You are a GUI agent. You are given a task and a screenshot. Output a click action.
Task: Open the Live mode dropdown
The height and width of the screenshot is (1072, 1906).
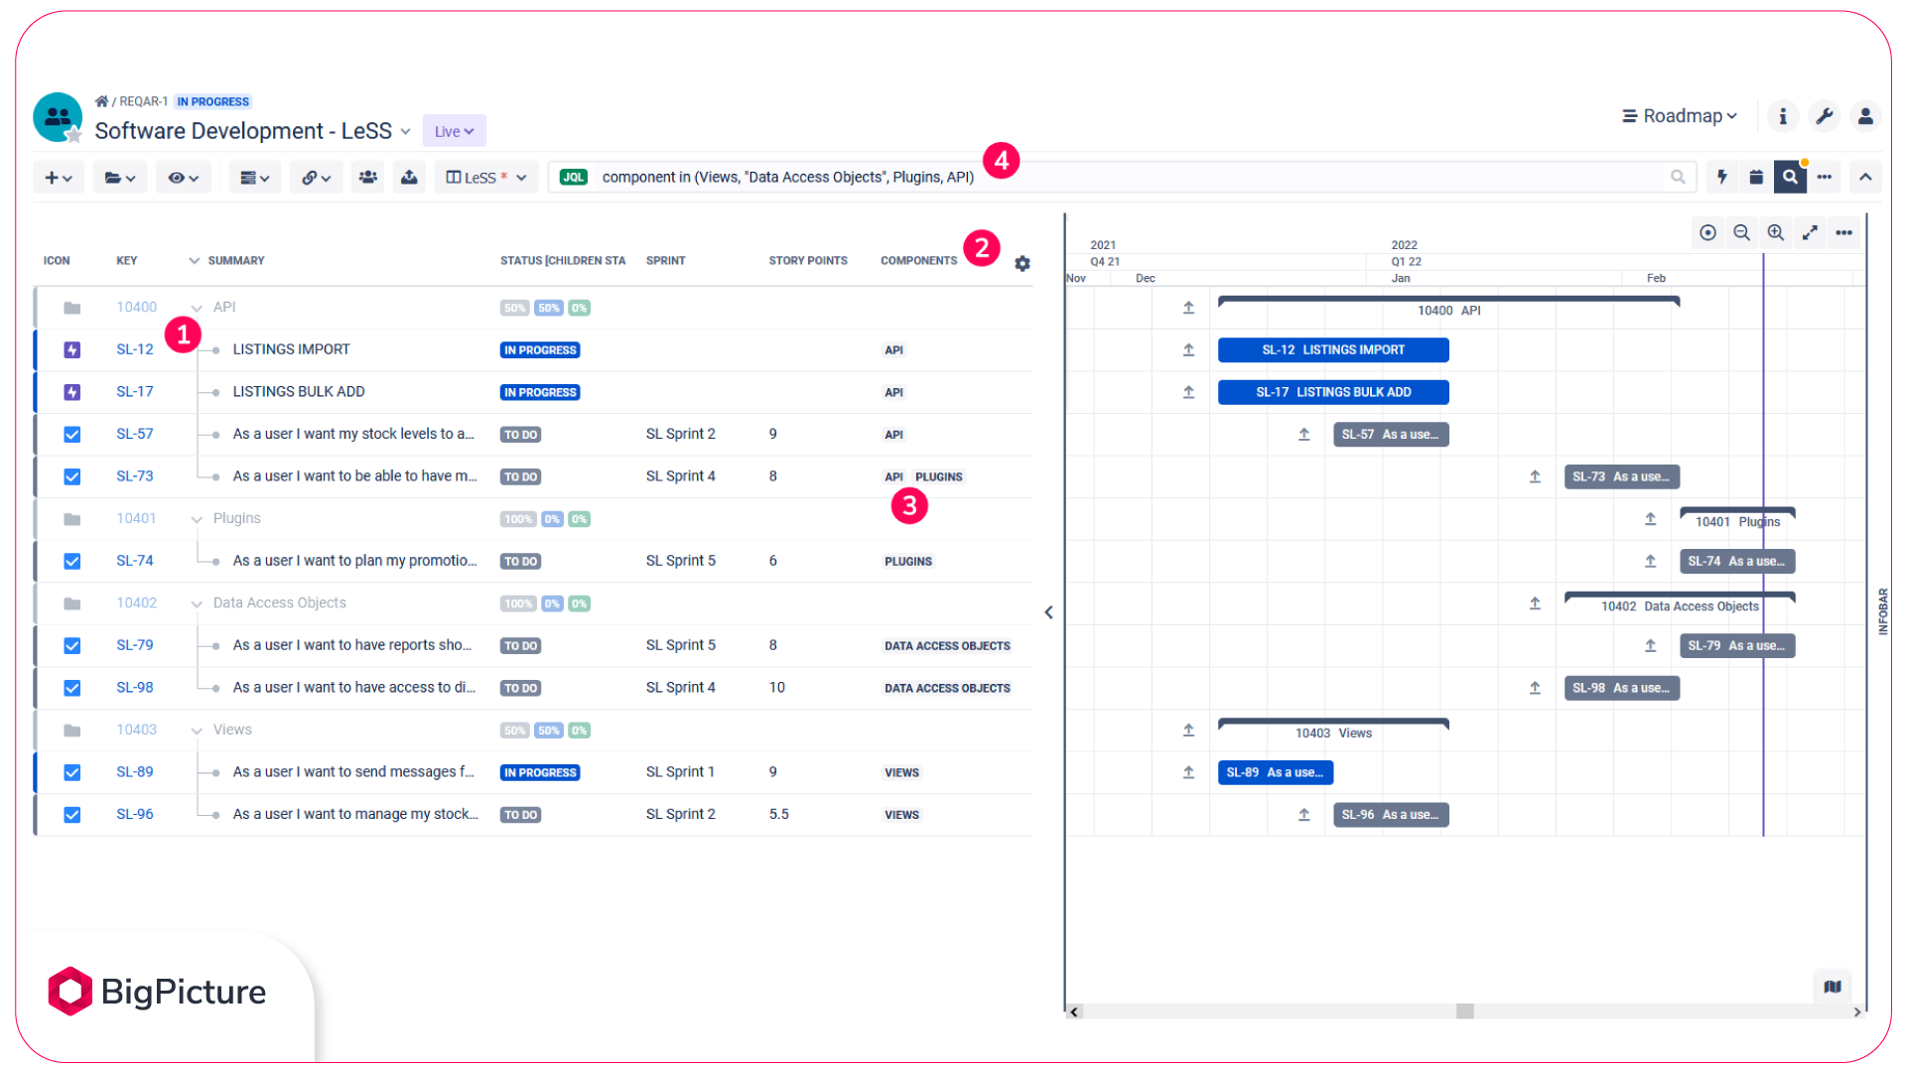point(454,131)
